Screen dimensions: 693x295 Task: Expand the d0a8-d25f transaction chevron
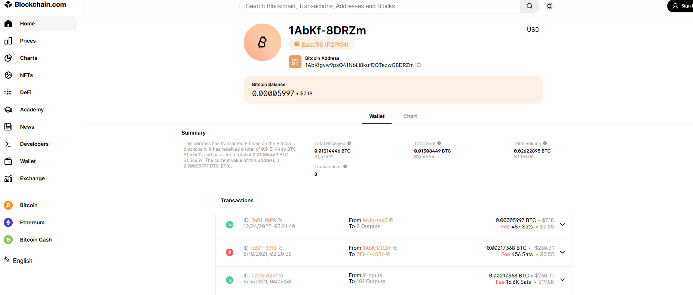click(x=562, y=280)
